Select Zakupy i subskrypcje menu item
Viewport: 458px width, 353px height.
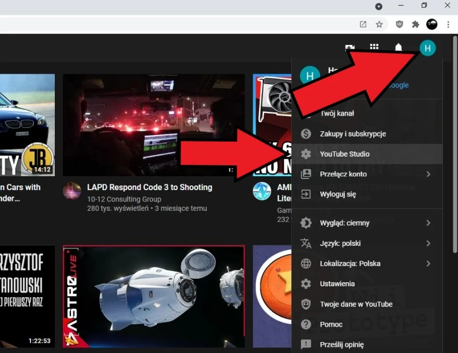(367, 134)
